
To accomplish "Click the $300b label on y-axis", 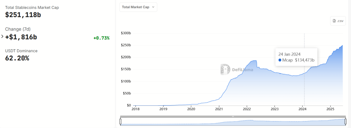I will [126, 33].
